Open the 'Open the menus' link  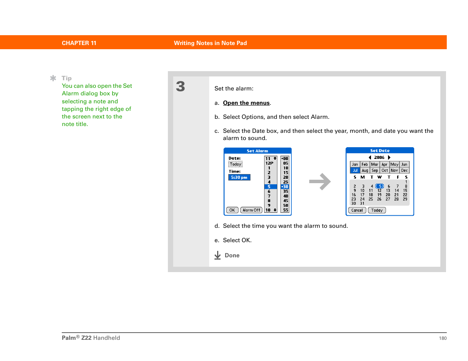(246, 103)
